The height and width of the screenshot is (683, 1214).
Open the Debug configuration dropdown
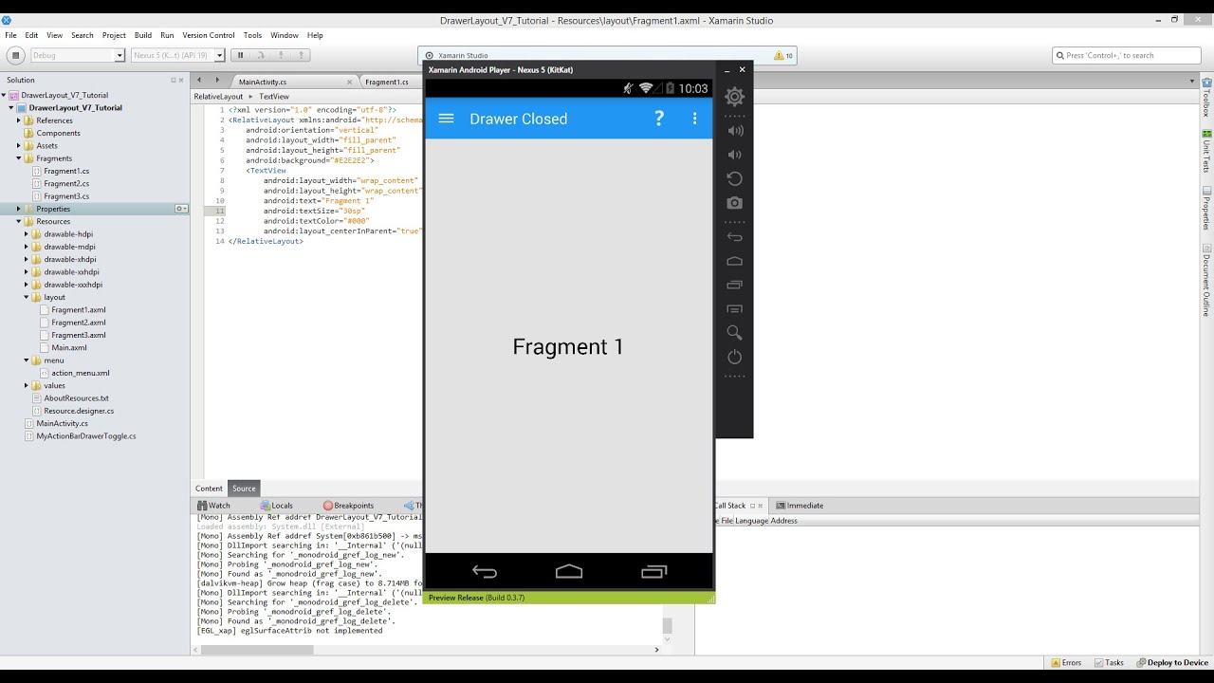point(78,56)
